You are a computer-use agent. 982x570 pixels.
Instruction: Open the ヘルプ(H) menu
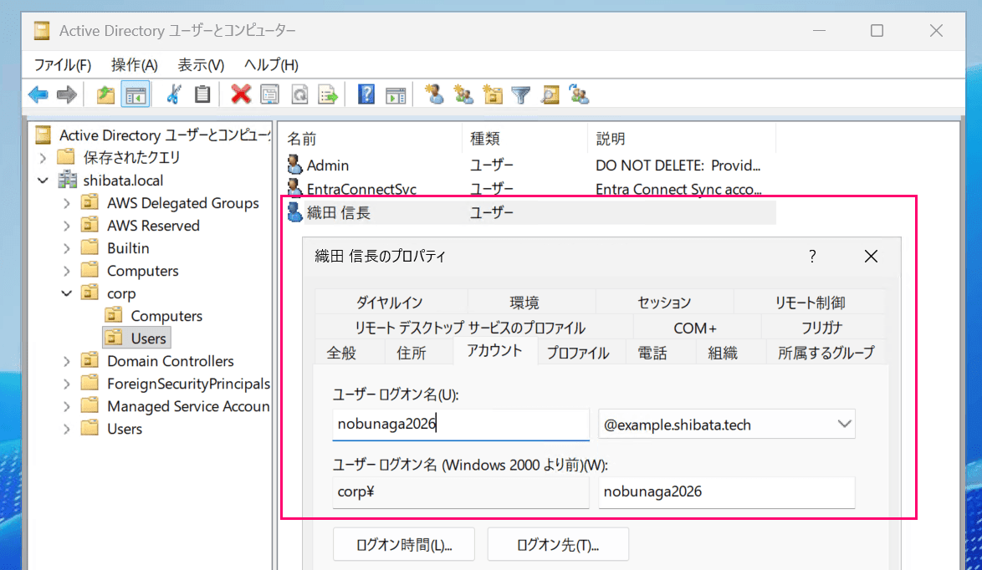click(x=270, y=65)
